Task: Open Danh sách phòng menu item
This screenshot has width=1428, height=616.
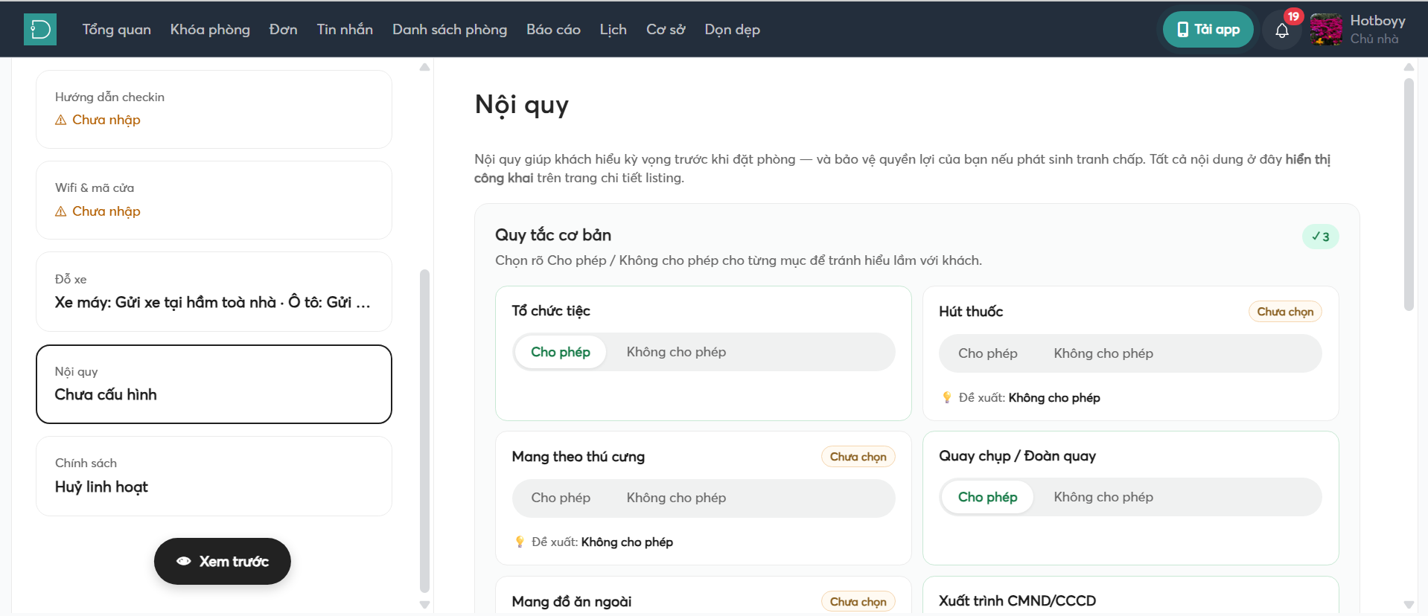Action: pyautogui.click(x=450, y=30)
